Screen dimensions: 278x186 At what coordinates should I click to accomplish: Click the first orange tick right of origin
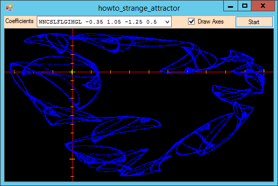tap(91, 72)
